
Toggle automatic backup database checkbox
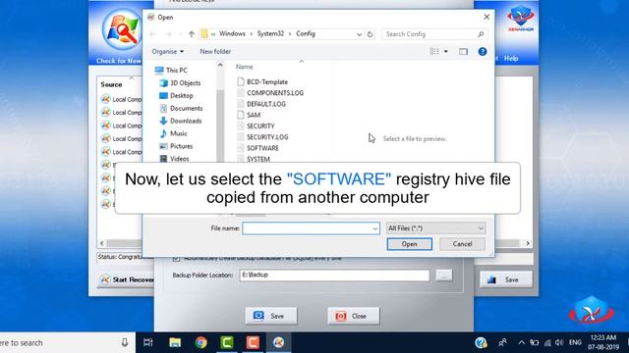176,259
